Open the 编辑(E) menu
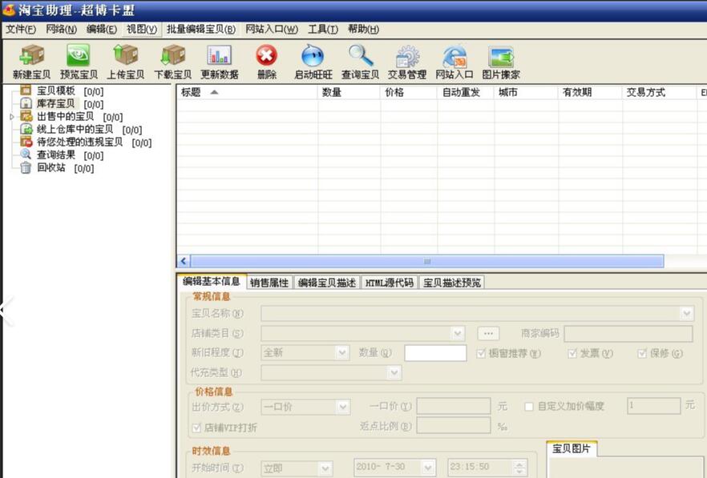The height and width of the screenshot is (478, 707). [x=102, y=30]
